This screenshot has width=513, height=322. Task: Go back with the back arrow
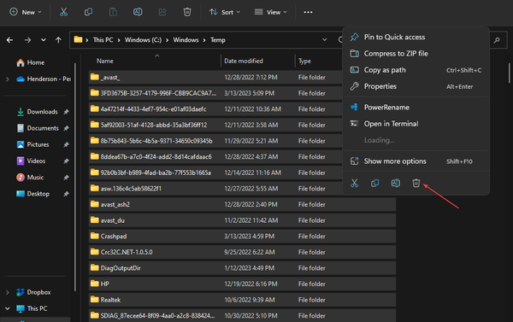click(9, 40)
